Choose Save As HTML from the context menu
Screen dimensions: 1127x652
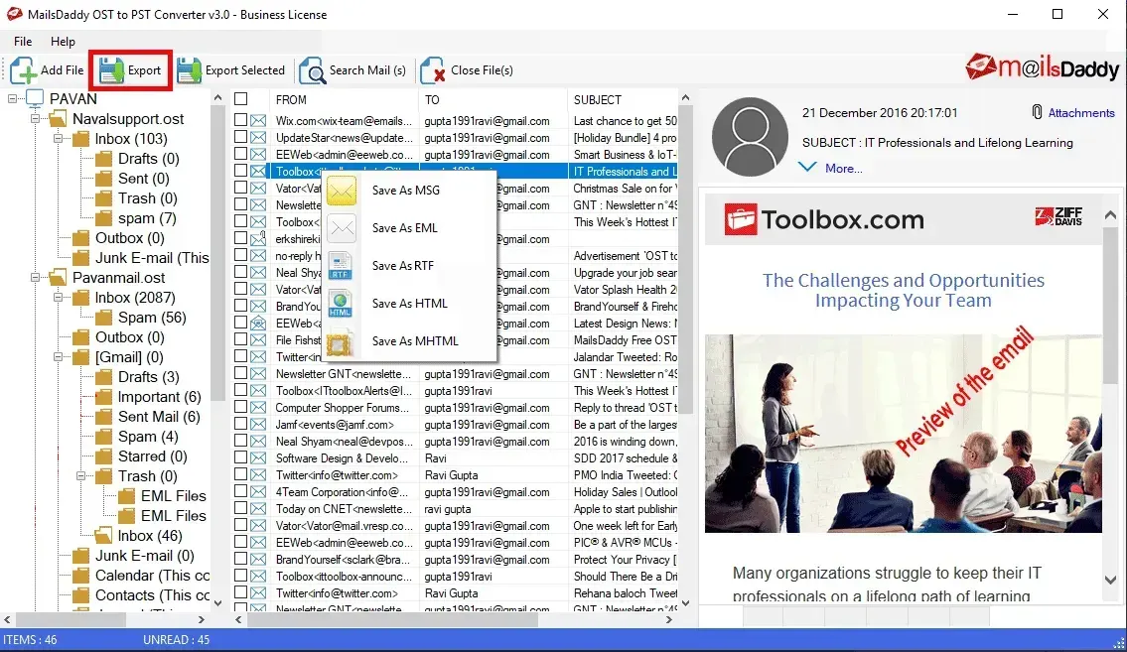coord(410,304)
